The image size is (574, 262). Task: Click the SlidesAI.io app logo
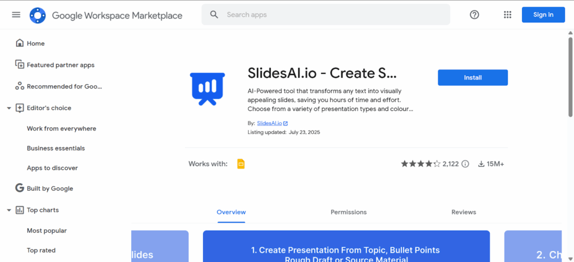(207, 89)
